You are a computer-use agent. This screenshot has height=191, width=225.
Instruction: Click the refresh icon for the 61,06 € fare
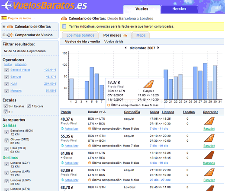62,163
